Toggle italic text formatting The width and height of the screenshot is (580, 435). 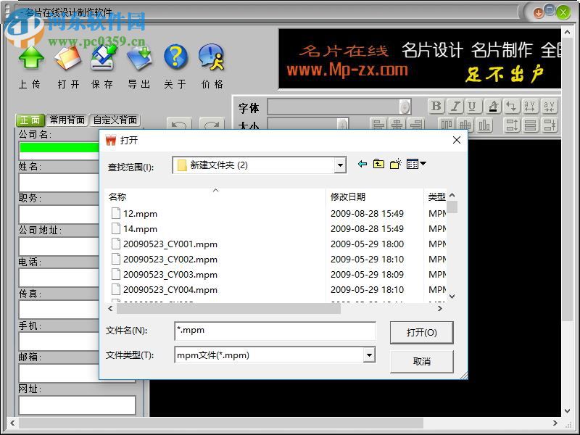point(454,106)
